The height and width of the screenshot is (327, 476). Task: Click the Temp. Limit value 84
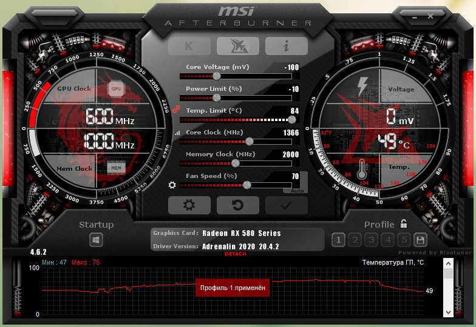click(295, 111)
